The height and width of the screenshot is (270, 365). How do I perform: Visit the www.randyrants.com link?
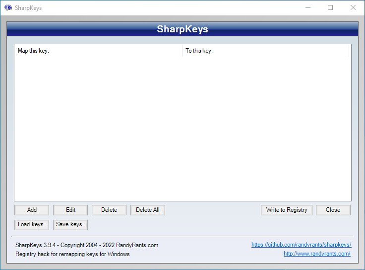[317, 254]
